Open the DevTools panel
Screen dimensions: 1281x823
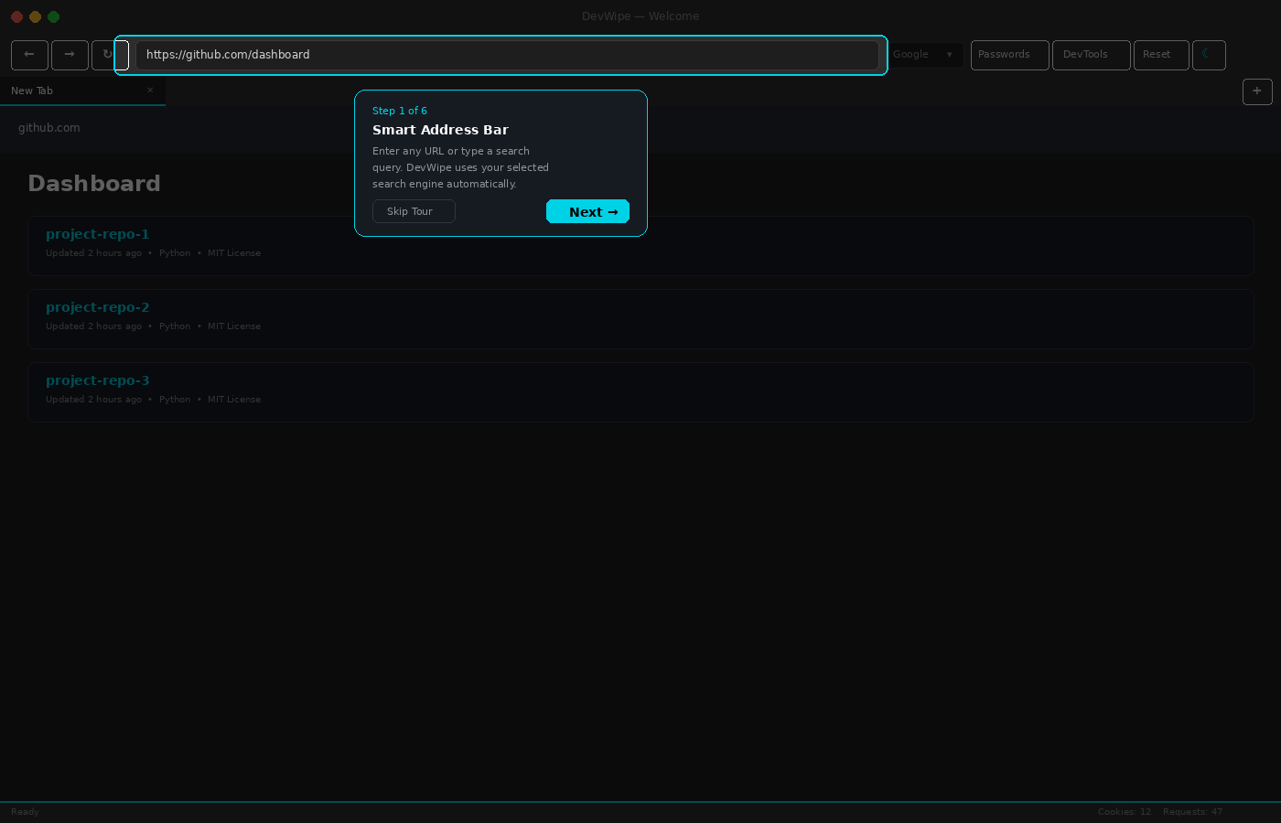1091,55
